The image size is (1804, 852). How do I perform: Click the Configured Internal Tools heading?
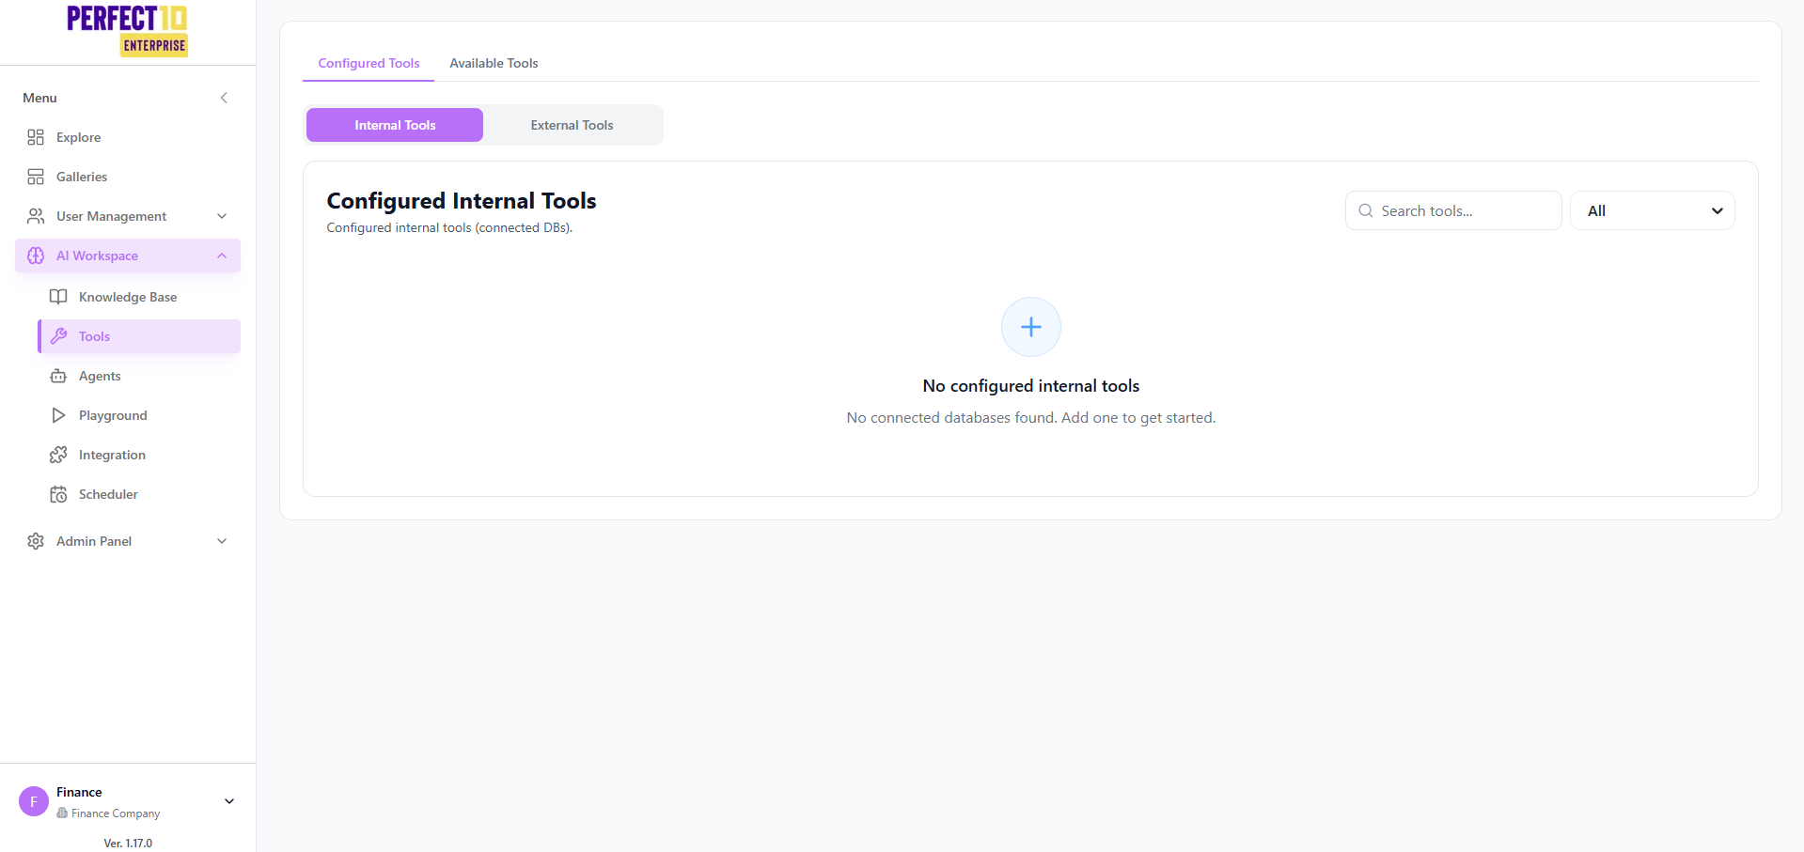pos(462,201)
